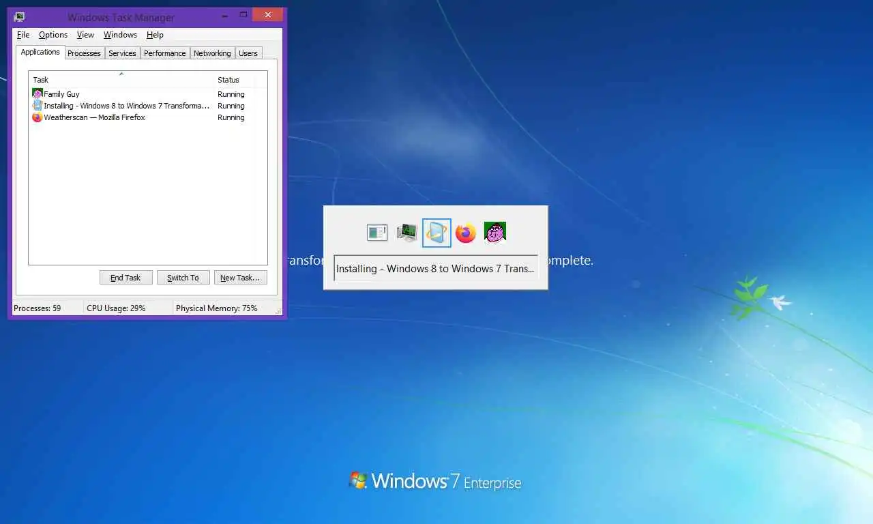This screenshot has width=873, height=524.
Task: Maximize the Windows Task Manager window
Action: pos(243,15)
